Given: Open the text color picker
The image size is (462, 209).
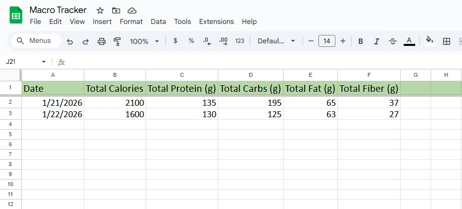Looking at the screenshot, I should 409,41.
